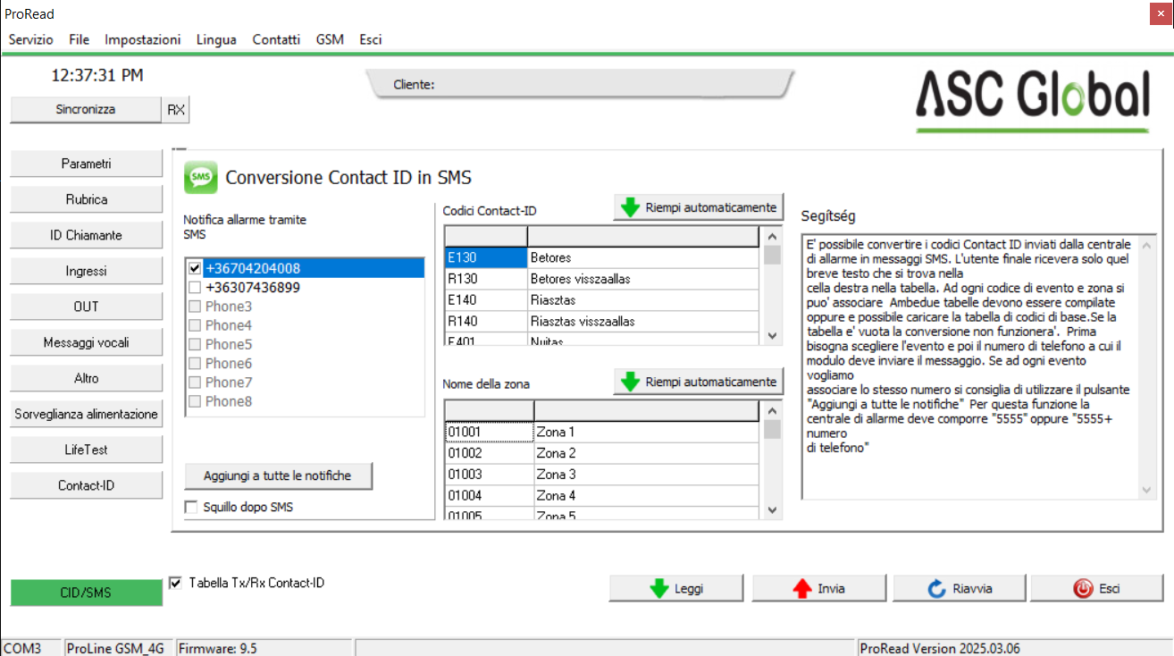Select the E130 code cell
1174x656 pixels.
[485, 257]
